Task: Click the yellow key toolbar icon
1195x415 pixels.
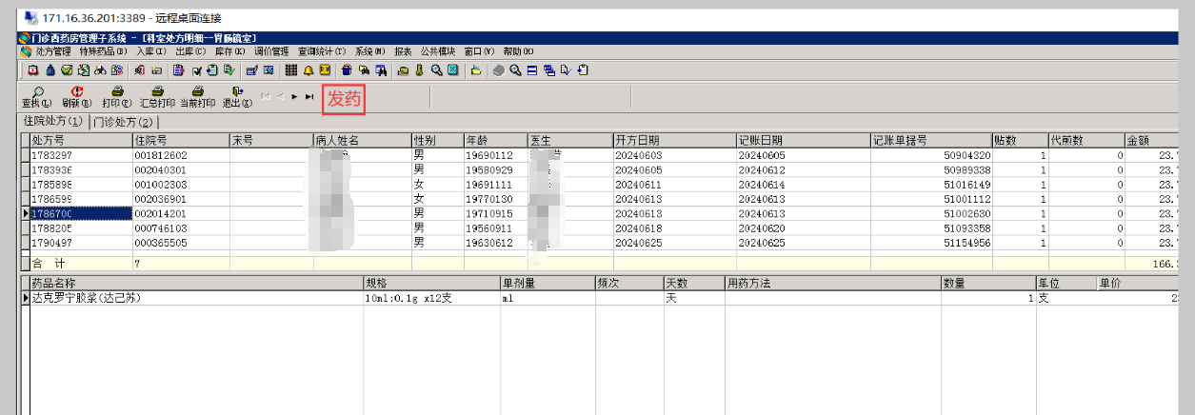Action: (418, 70)
